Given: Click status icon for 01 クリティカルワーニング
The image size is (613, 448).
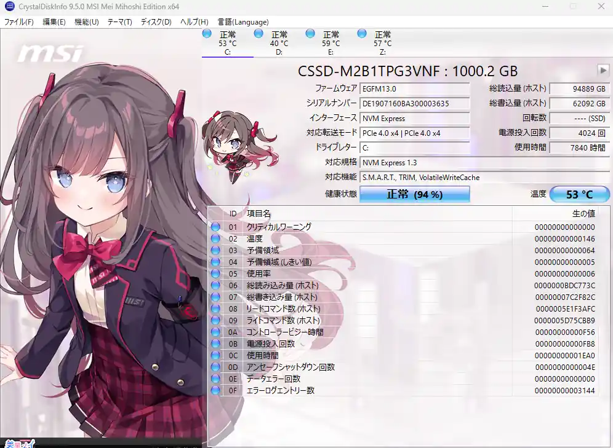Looking at the screenshot, I should (x=215, y=227).
